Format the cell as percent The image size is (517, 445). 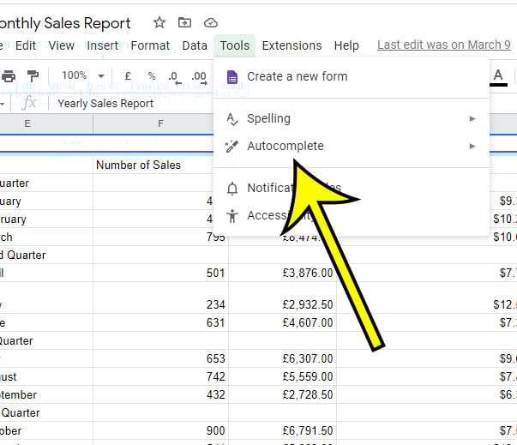tap(152, 76)
